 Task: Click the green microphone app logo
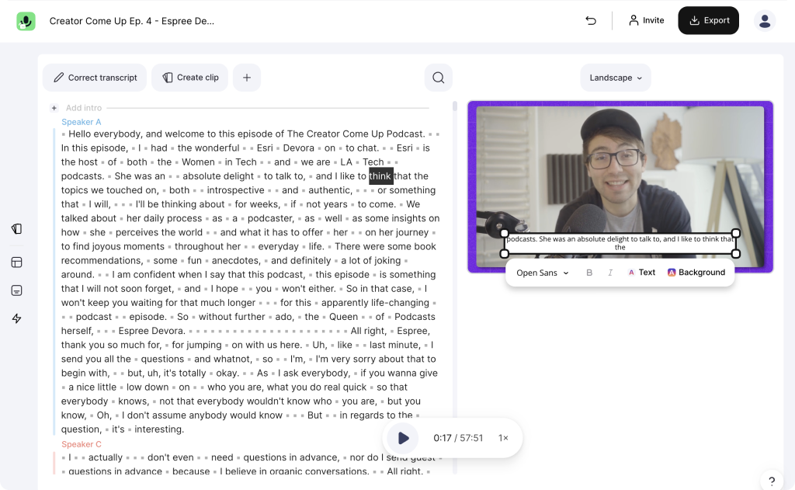(x=26, y=21)
